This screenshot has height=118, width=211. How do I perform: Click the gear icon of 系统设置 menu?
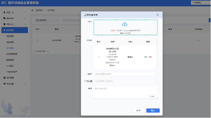[4, 84]
